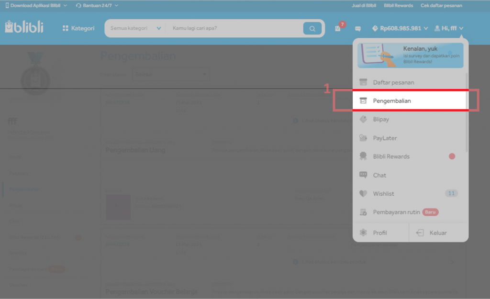490x299 pixels.
Task: Open Blibli Rewards link in top bar
Action: pos(398,6)
